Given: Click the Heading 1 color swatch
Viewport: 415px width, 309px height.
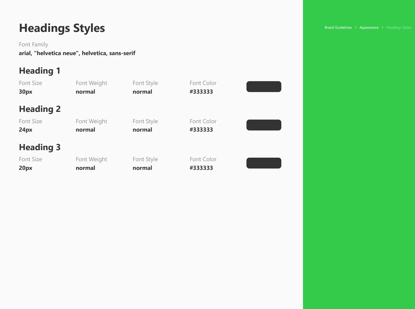Looking at the screenshot, I should tap(264, 86).
